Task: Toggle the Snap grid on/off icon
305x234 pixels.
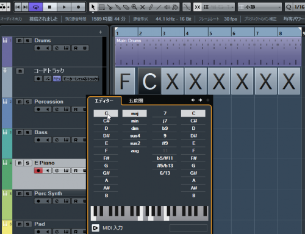Action: click(x=197, y=7)
